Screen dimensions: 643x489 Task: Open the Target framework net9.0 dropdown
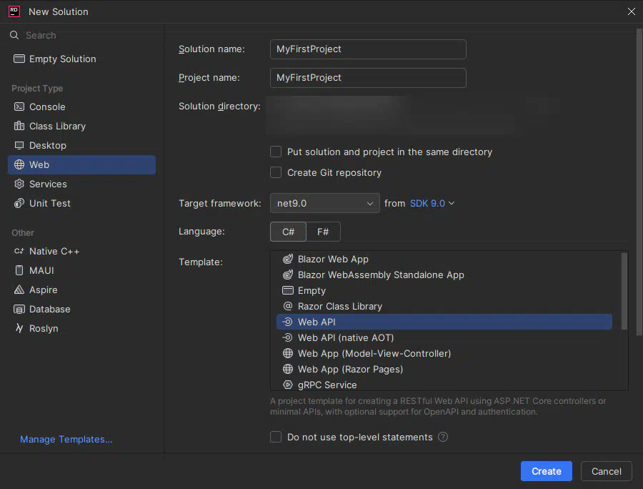tap(324, 203)
